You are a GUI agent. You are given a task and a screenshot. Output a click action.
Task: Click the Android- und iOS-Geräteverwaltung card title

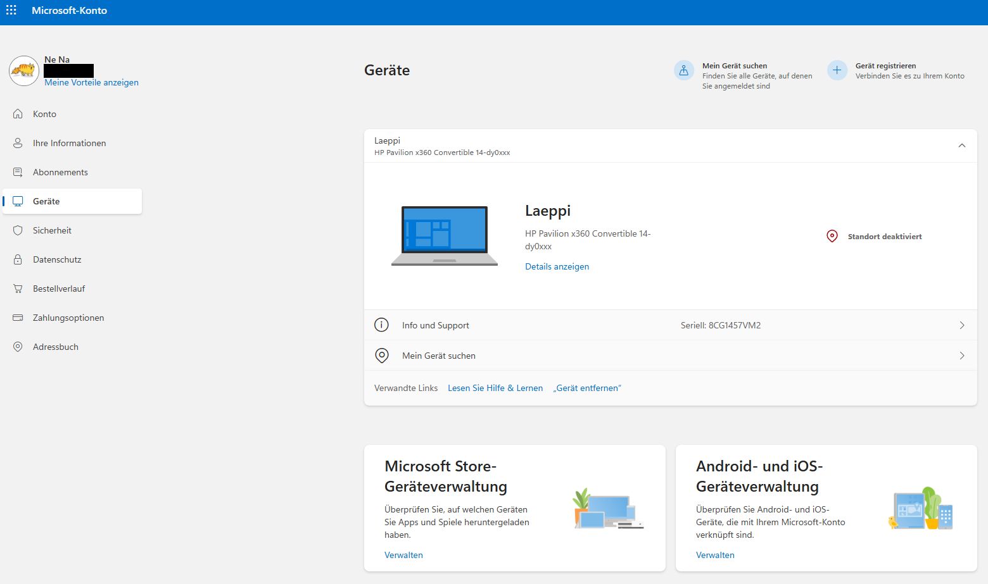[759, 476]
